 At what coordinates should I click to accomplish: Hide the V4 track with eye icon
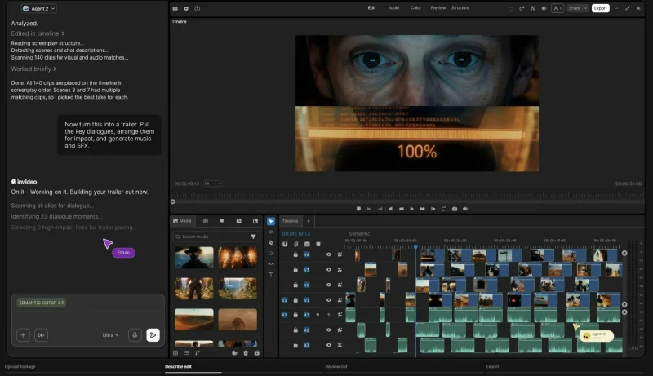(329, 254)
